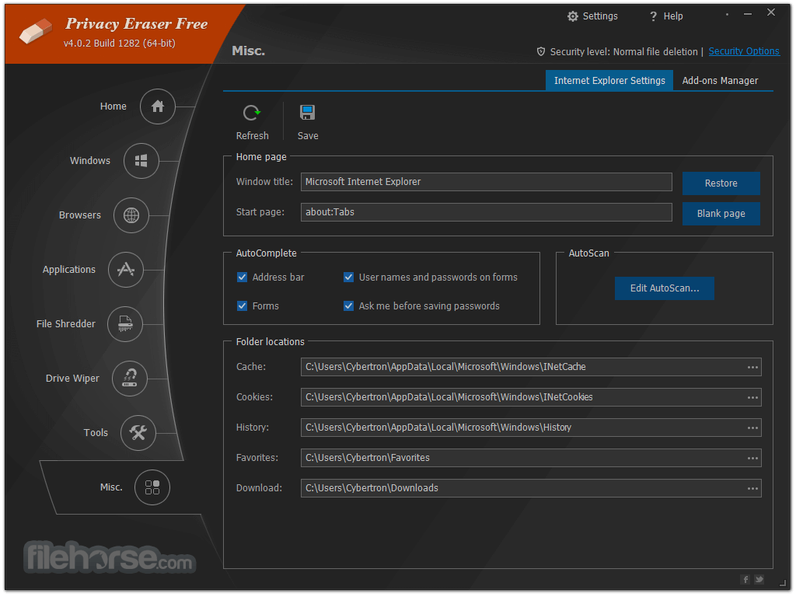796x597 pixels.
Task: Open the Home section house icon
Action: tap(158, 106)
